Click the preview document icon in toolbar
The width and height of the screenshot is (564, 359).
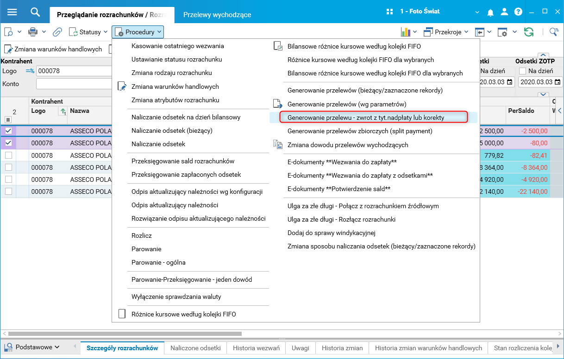[9, 32]
